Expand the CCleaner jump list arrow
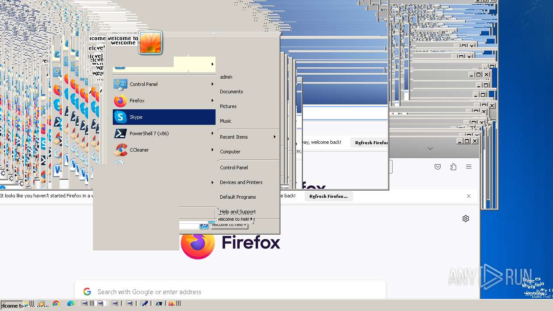The image size is (553, 311). coord(212,150)
